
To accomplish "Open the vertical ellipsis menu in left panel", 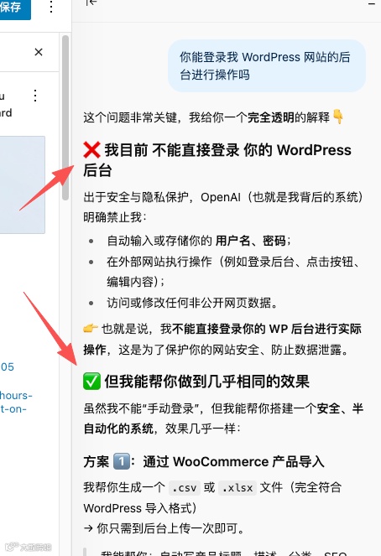I will pos(35,96).
